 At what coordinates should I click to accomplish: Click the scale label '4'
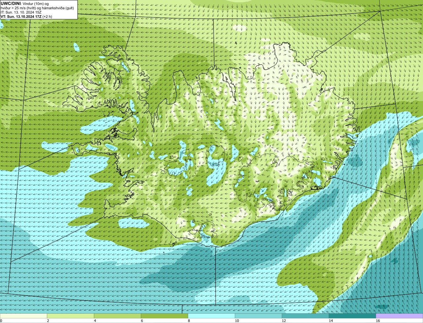[95, 321]
